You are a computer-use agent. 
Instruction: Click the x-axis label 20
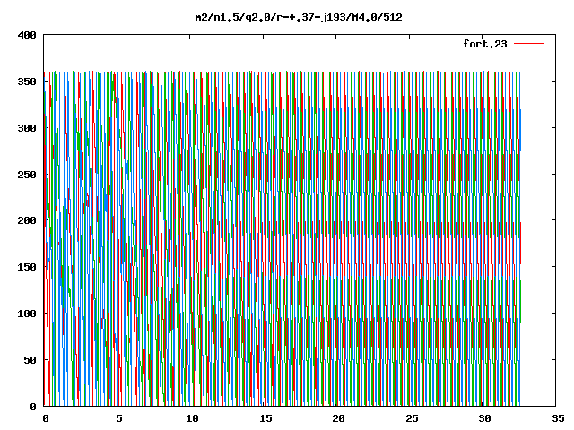point(339,418)
